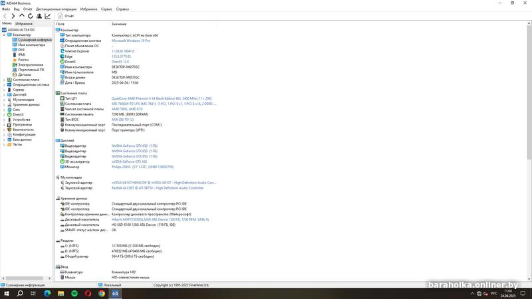Select the Тесты tree item

(14, 144)
